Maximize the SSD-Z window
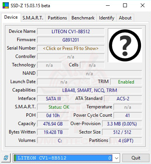The height and width of the screenshot is (164, 151). [x=125, y=5]
